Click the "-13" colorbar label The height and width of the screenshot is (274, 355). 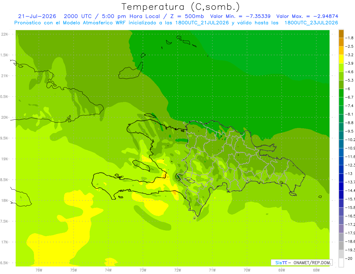[x=348, y=174]
